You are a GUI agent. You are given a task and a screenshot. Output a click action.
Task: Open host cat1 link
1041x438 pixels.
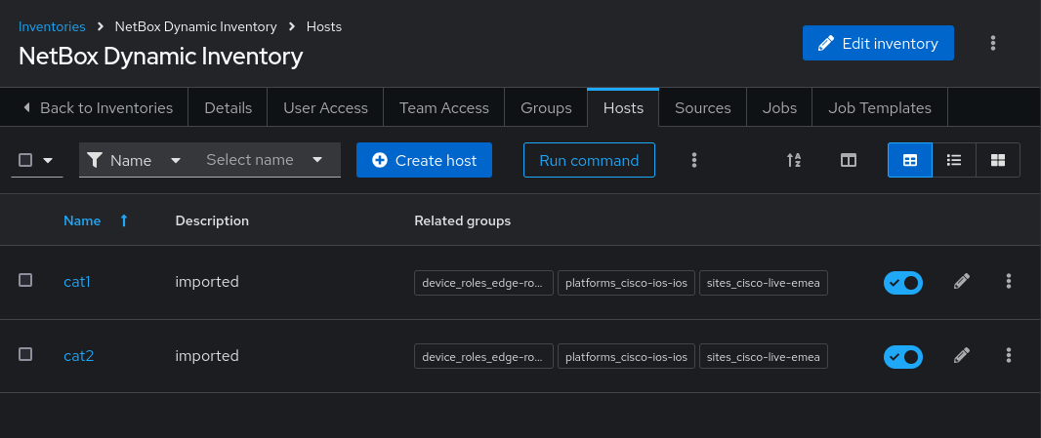77,281
